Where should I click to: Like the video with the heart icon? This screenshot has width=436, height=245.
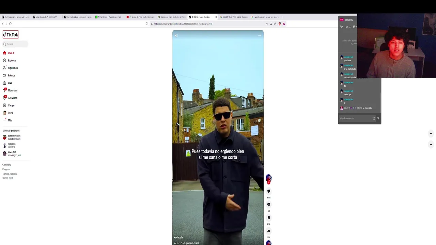tap(268, 191)
